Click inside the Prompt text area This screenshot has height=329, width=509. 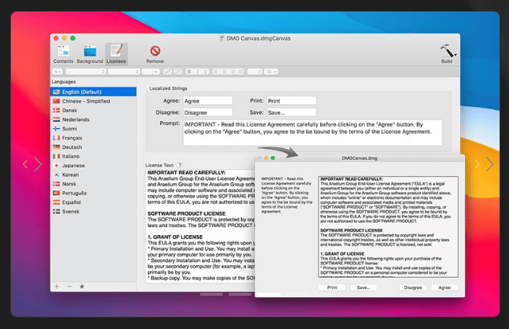click(313, 132)
